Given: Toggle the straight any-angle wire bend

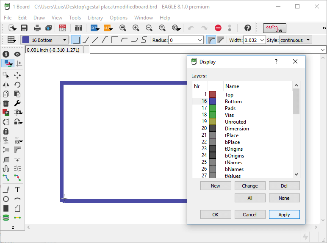Looking at the screenshot, I should click(95, 40).
